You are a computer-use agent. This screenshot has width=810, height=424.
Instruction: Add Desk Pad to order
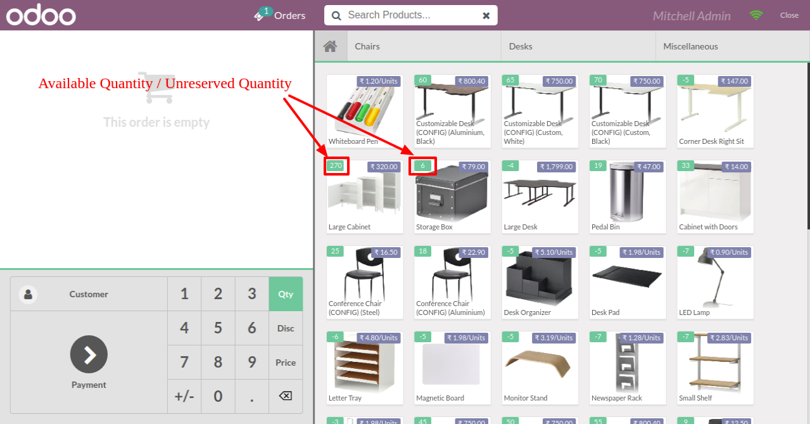628,282
